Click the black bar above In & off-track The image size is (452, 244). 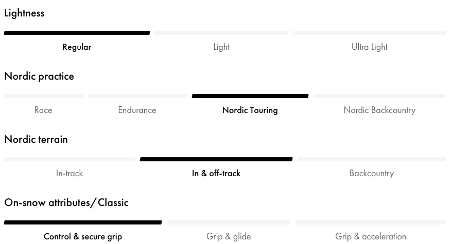pyautogui.click(x=216, y=159)
